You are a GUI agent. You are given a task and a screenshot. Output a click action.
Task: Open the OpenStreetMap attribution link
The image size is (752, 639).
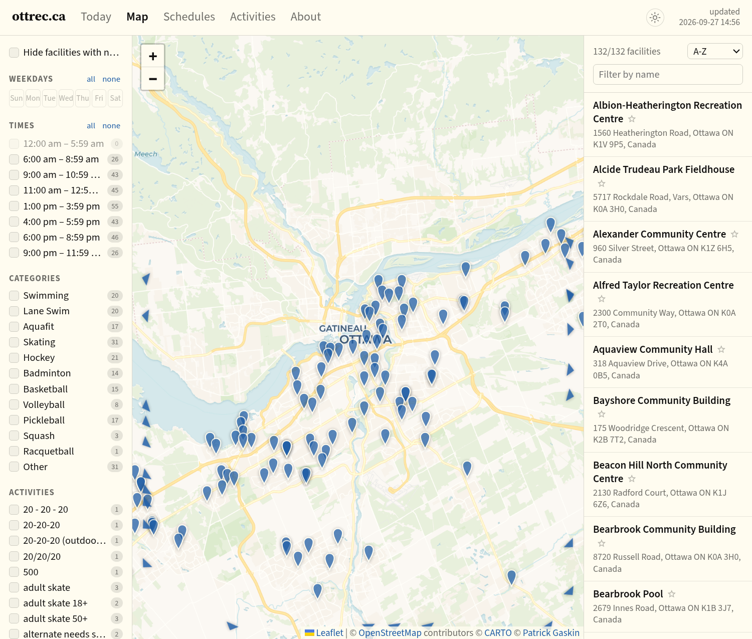(x=390, y=633)
